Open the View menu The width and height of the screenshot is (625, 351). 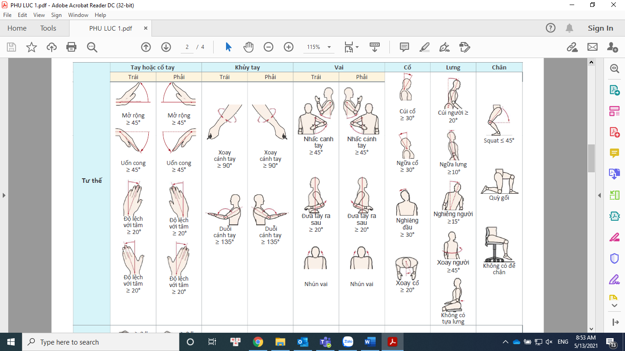tap(39, 15)
